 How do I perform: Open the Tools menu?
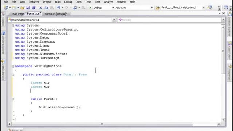pyautogui.click(x=88, y=2)
